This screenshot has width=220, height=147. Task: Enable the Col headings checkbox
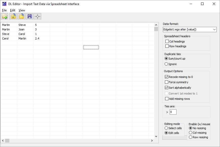coord(167,41)
